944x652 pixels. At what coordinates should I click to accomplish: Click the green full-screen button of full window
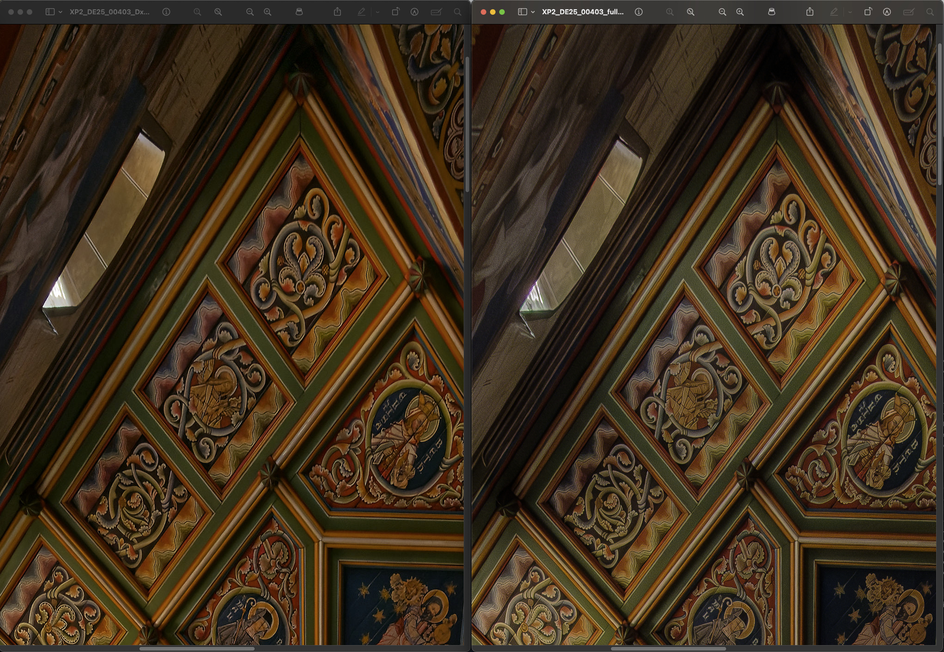coord(502,12)
